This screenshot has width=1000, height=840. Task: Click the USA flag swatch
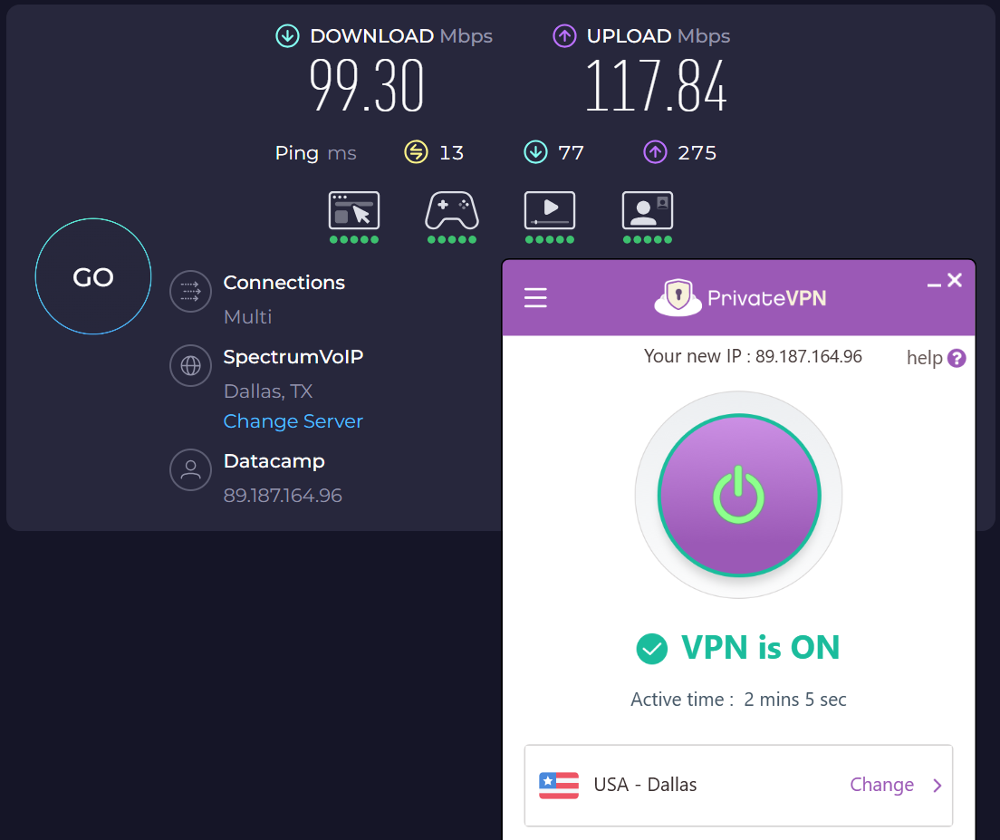pyautogui.click(x=558, y=786)
